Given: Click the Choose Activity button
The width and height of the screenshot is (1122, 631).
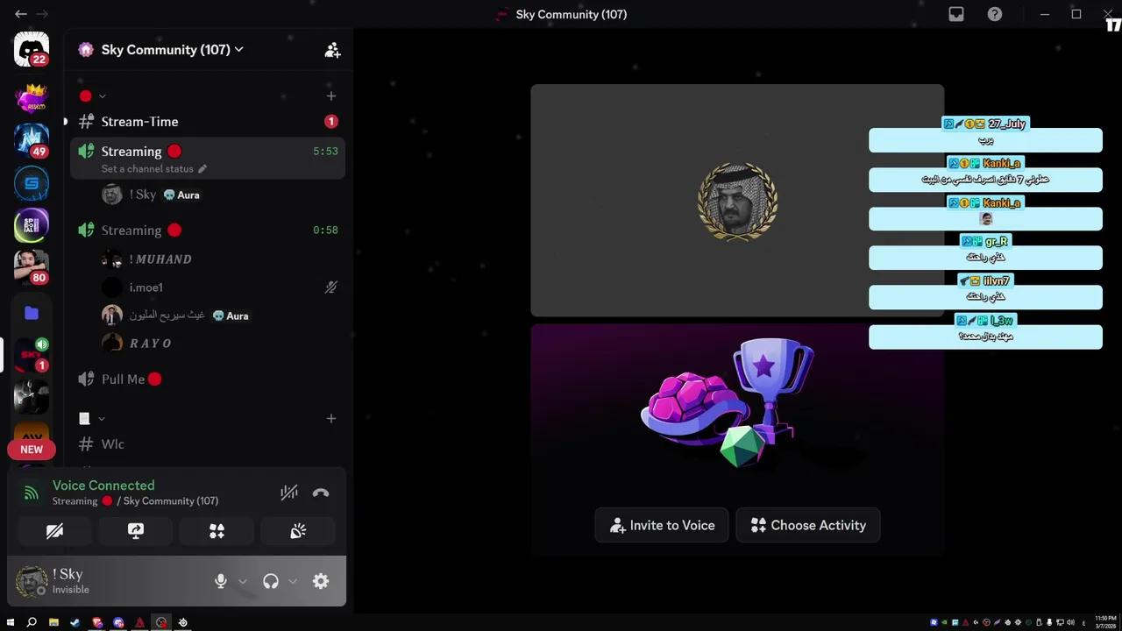Looking at the screenshot, I should point(808,525).
